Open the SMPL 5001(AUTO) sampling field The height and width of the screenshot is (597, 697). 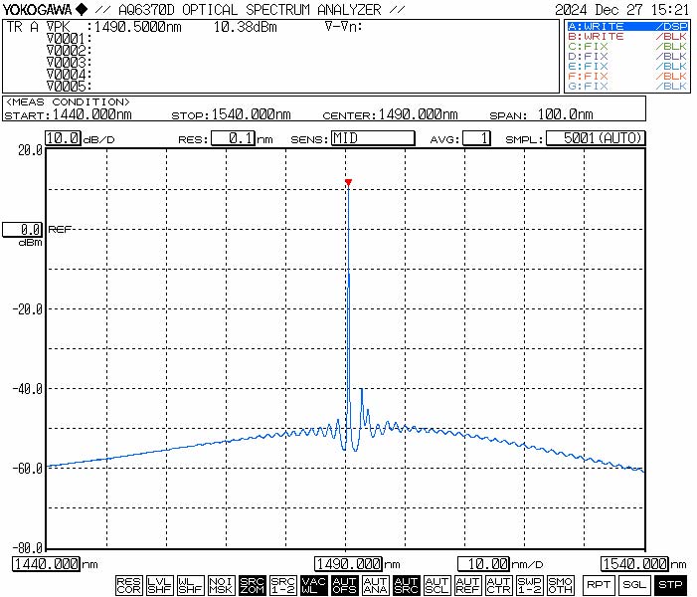596,139
